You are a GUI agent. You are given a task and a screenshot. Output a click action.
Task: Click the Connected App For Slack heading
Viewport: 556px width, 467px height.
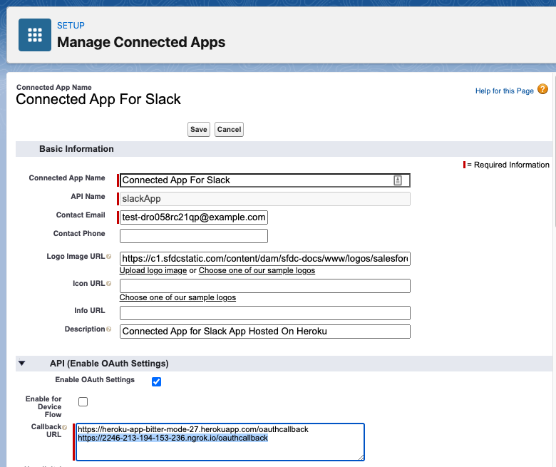98,99
